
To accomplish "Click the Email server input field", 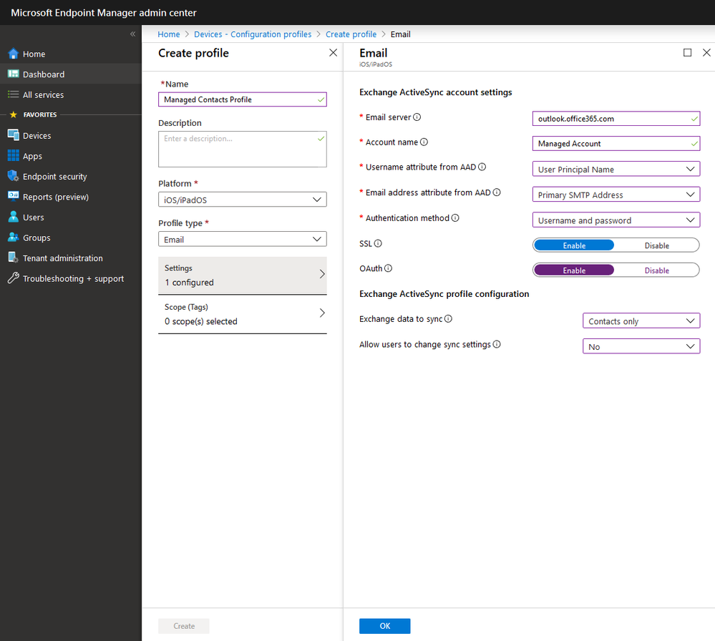I will point(616,119).
